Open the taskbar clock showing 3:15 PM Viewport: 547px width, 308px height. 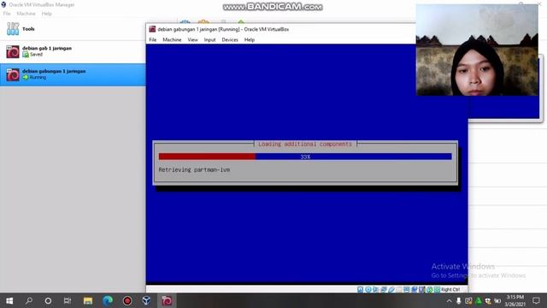pos(515,300)
